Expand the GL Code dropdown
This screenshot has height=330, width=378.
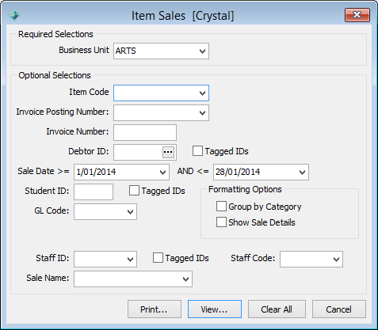[105, 211]
